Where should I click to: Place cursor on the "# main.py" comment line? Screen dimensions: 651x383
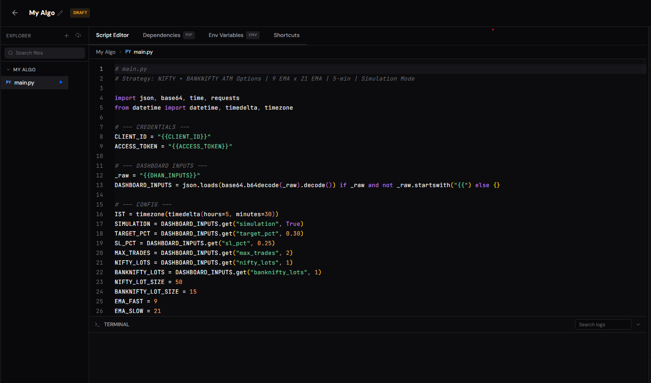point(131,69)
